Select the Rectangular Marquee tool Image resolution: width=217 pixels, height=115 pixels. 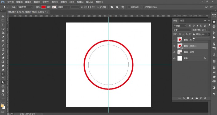(3, 21)
